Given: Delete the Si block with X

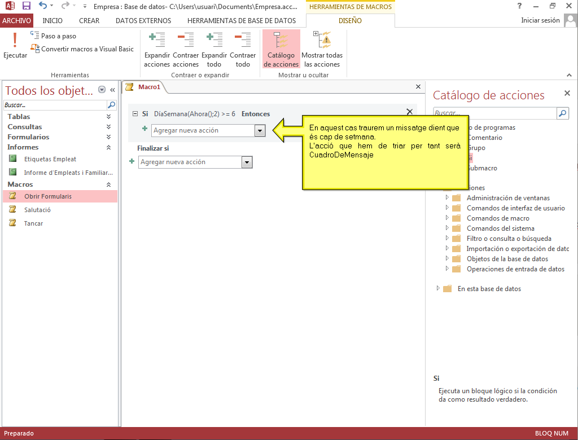Looking at the screenshot, I should click(409, 112).
